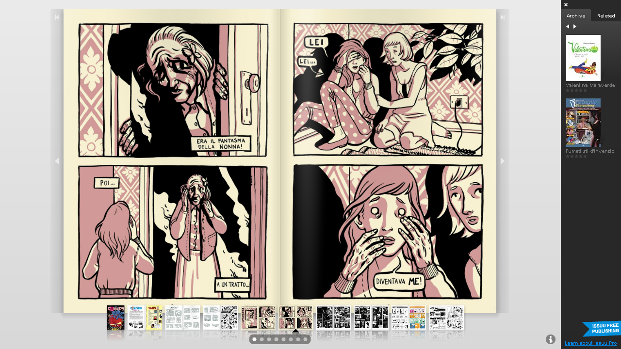Viewport: 621px width, 349px height.
Task: Open the second dark black-and-white spread thumbnail
Action: [371, 317]
